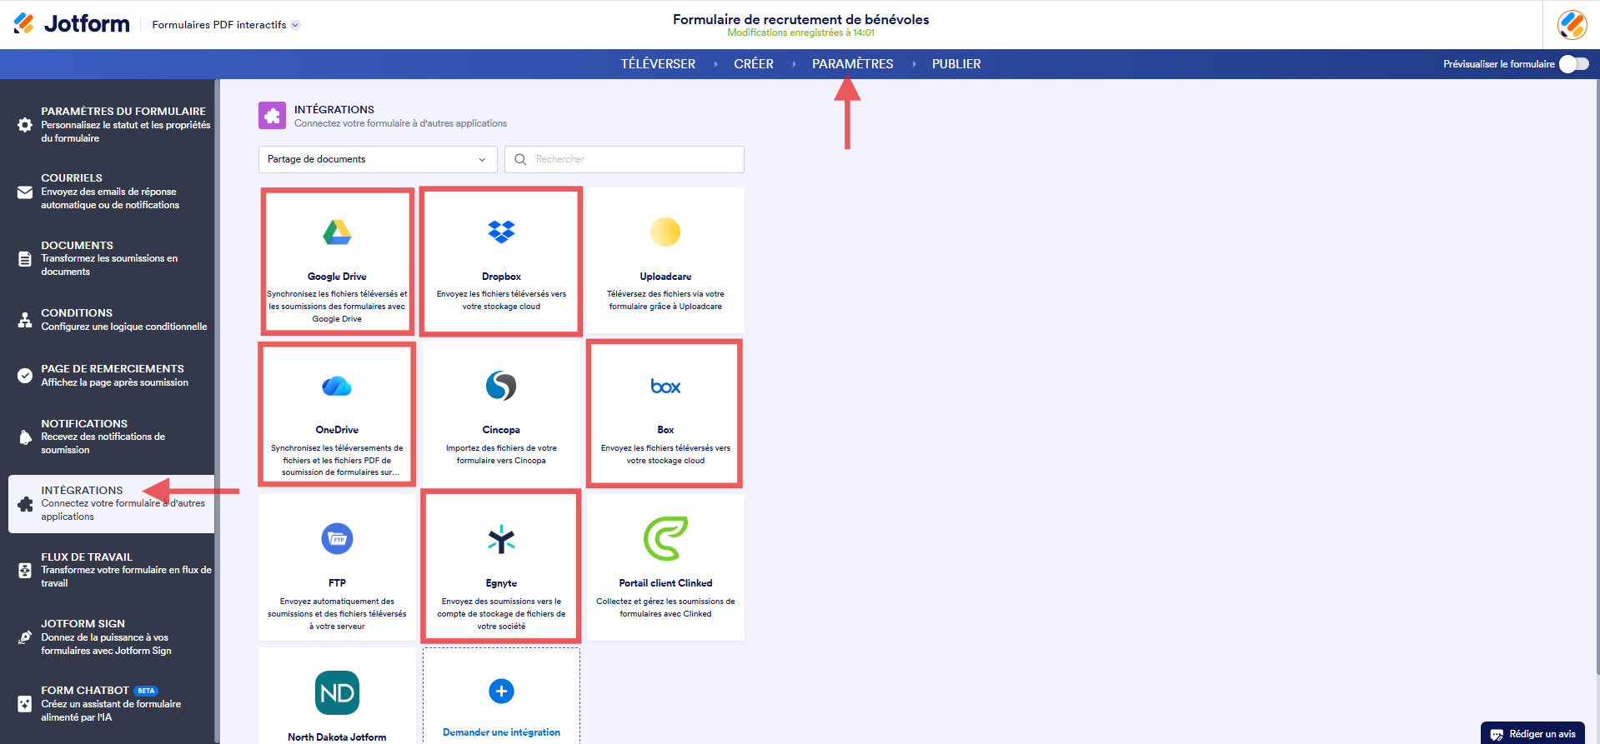The image size is (1600, 744).
Task: Click the search magnifier icon
Action: pyautogui.click(x=520, y=159)
